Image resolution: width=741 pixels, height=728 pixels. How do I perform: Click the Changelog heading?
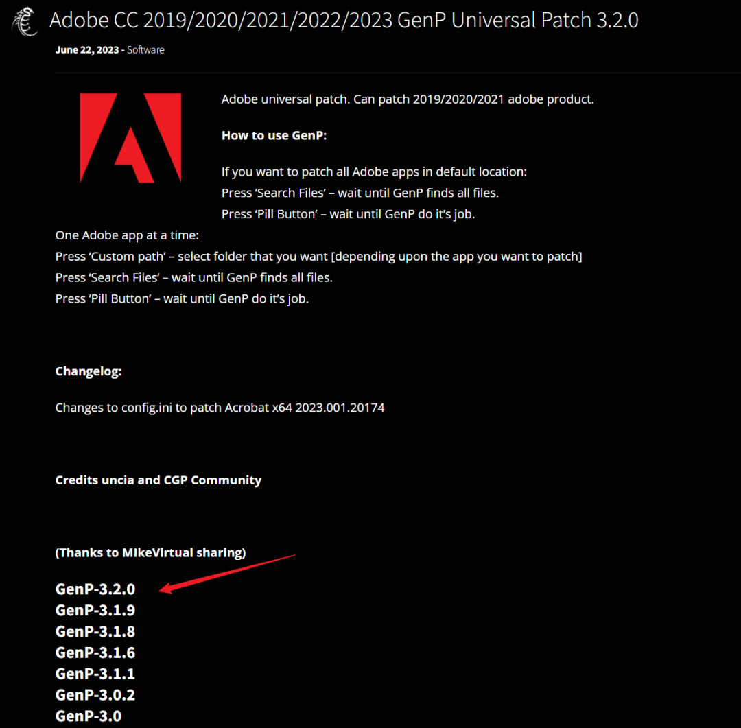click(89, 372)
